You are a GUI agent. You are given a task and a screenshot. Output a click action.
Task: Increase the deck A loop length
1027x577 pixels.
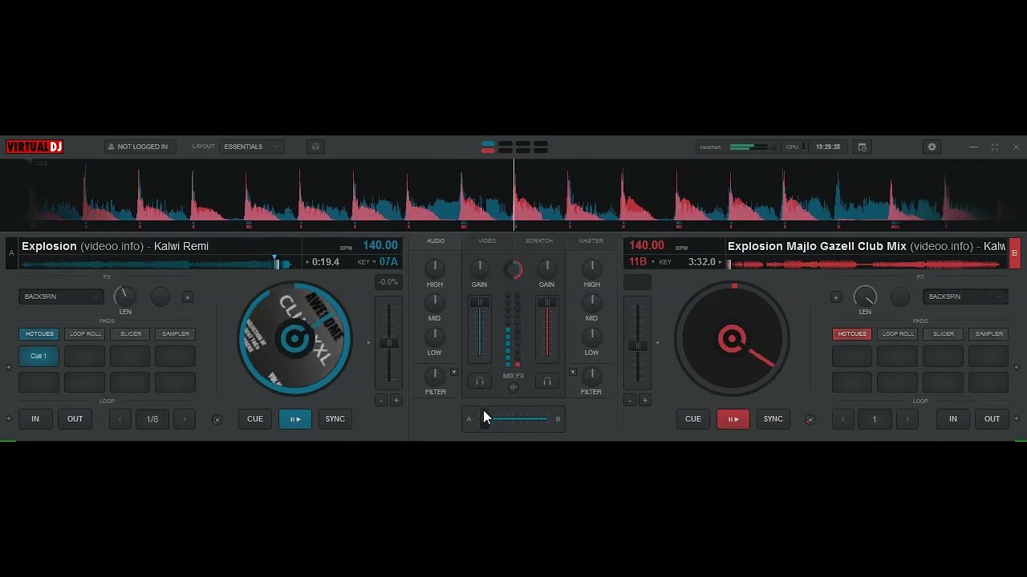click(x=185, y=419)
